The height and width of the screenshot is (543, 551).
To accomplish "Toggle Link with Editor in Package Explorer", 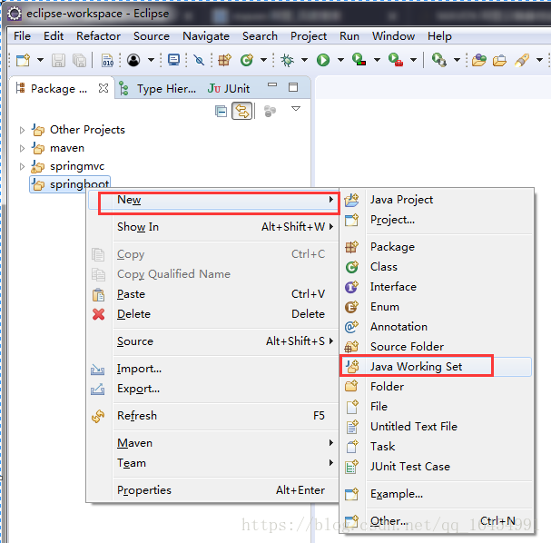I will tap(241, 111).
